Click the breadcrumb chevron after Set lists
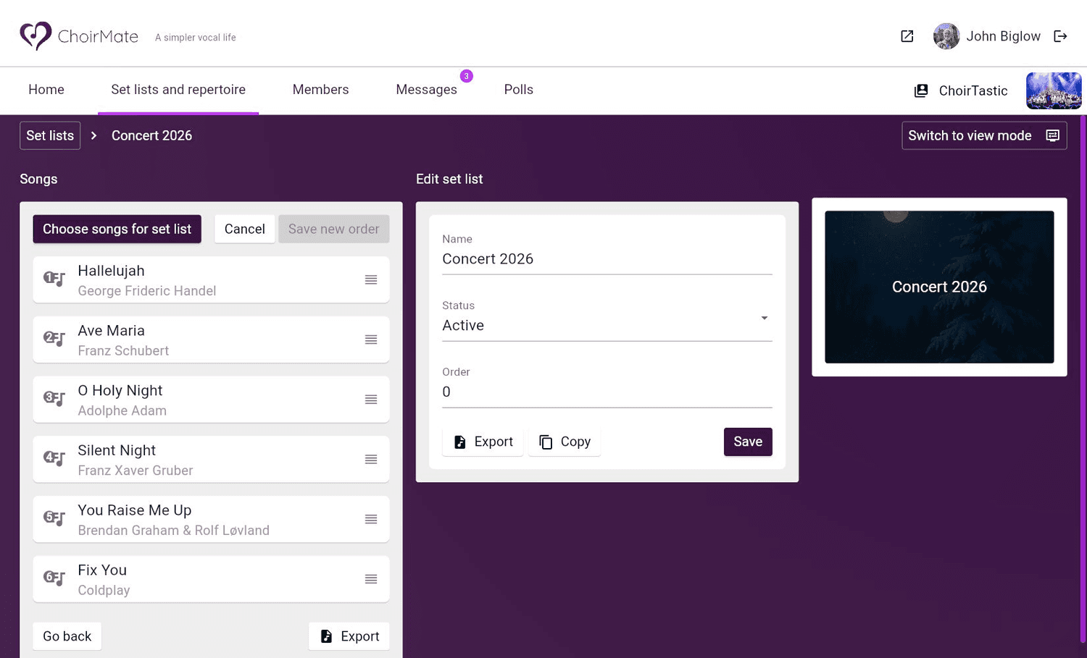The image size is (1087, 658). click(93, 135)
